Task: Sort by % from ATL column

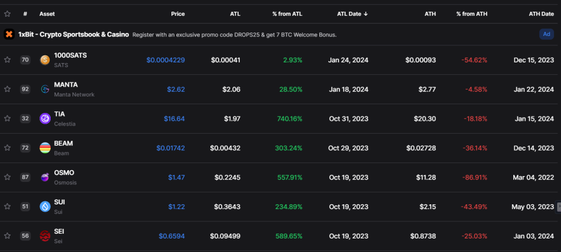Action: (x=288, y=14)
